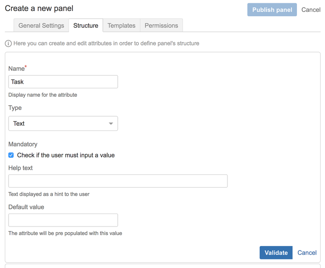Select the text 'Task' in the Name field

(x=19, y=81)
